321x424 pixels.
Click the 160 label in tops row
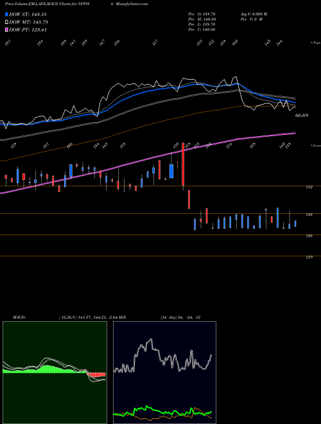click(x=235, y=42)
